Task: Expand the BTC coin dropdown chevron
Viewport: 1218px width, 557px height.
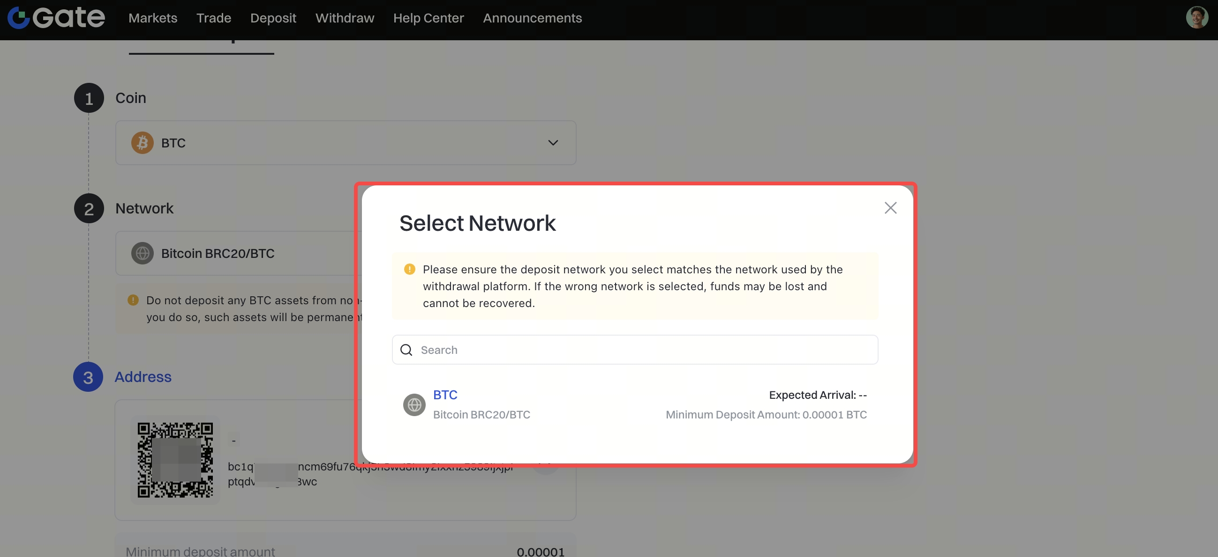Action: (x=553, y=143)
